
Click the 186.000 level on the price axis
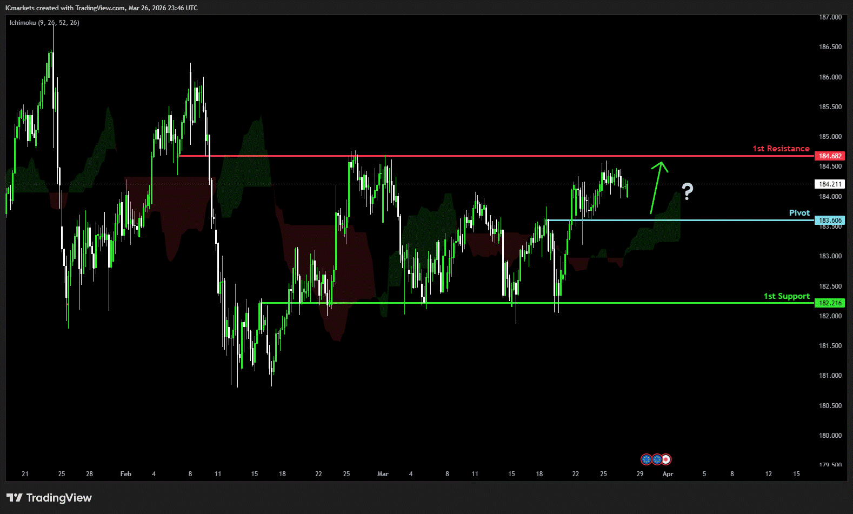pyautogui.click(x=830, y=77)
